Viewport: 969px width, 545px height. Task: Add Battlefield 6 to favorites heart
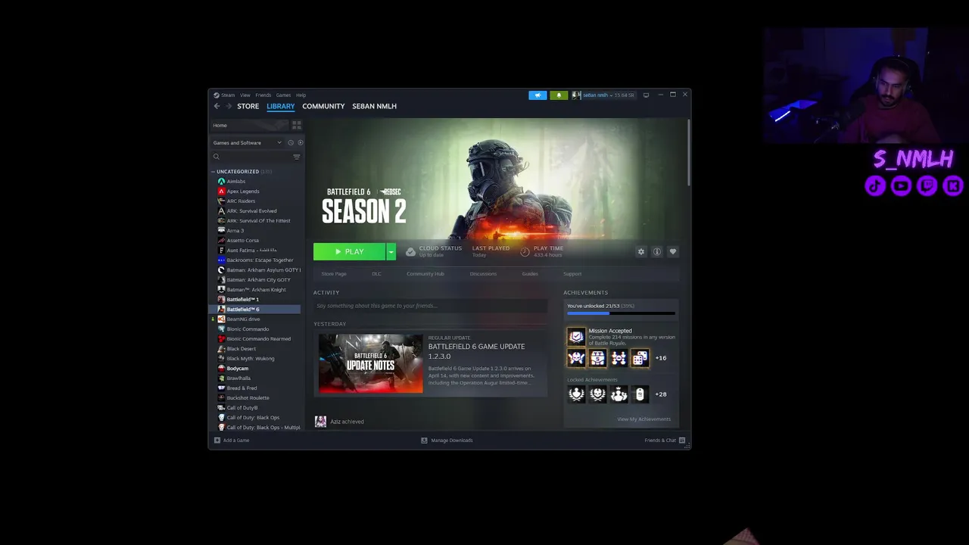[673, 252]
